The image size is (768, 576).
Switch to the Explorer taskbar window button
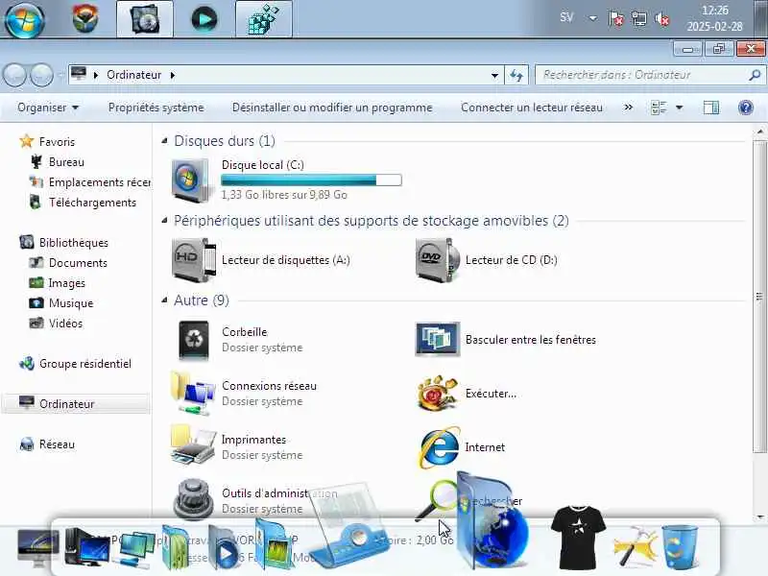(x=145, y=19)
